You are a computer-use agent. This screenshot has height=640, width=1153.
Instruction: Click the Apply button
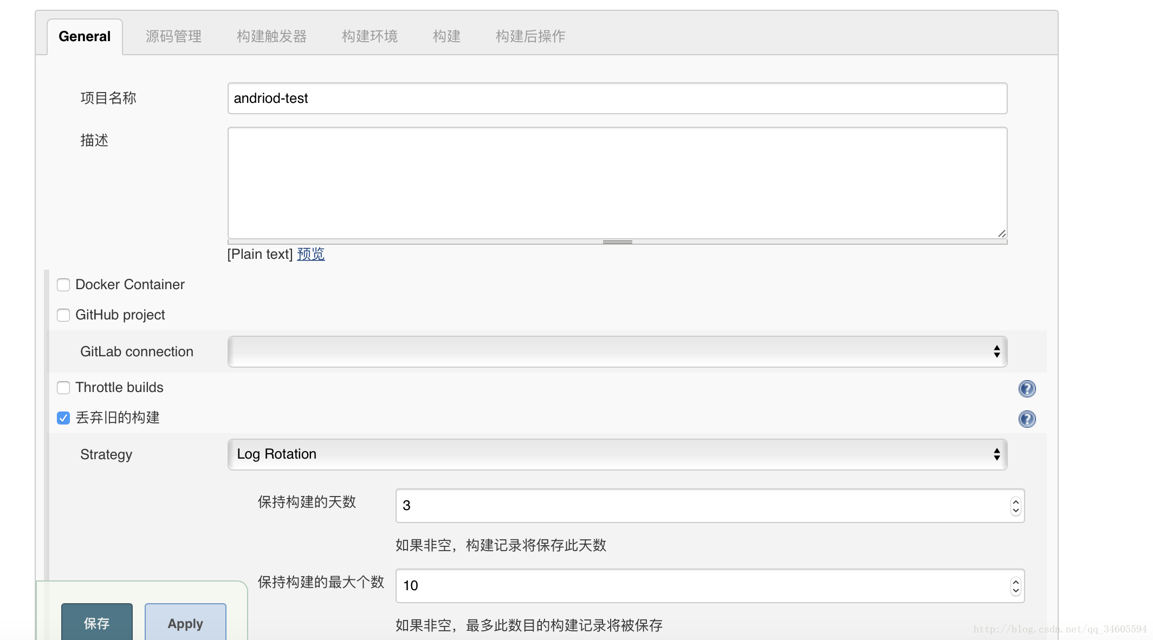coord(185,622)
